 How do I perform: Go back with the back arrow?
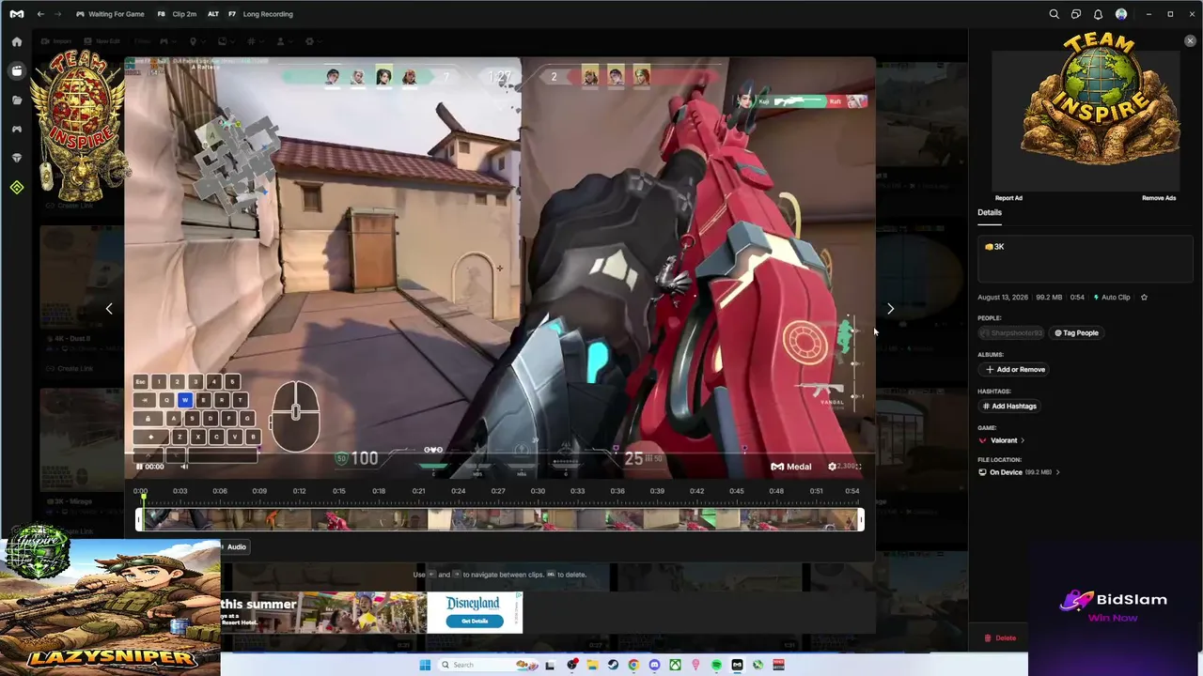tap(40, 14)
